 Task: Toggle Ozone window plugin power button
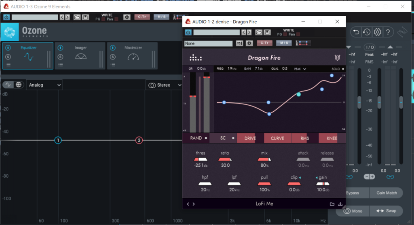pos(6,17)
